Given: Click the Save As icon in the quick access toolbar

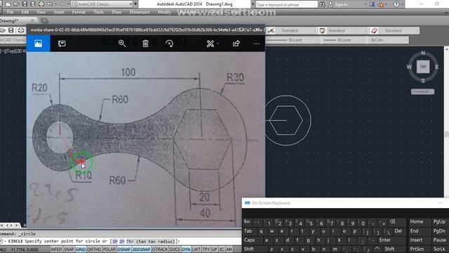Looking at the screenshot, I should 33,4.
